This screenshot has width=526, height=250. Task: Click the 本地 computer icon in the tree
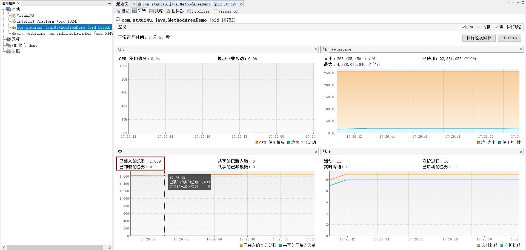pyautogui.click(x=8, y=9)
